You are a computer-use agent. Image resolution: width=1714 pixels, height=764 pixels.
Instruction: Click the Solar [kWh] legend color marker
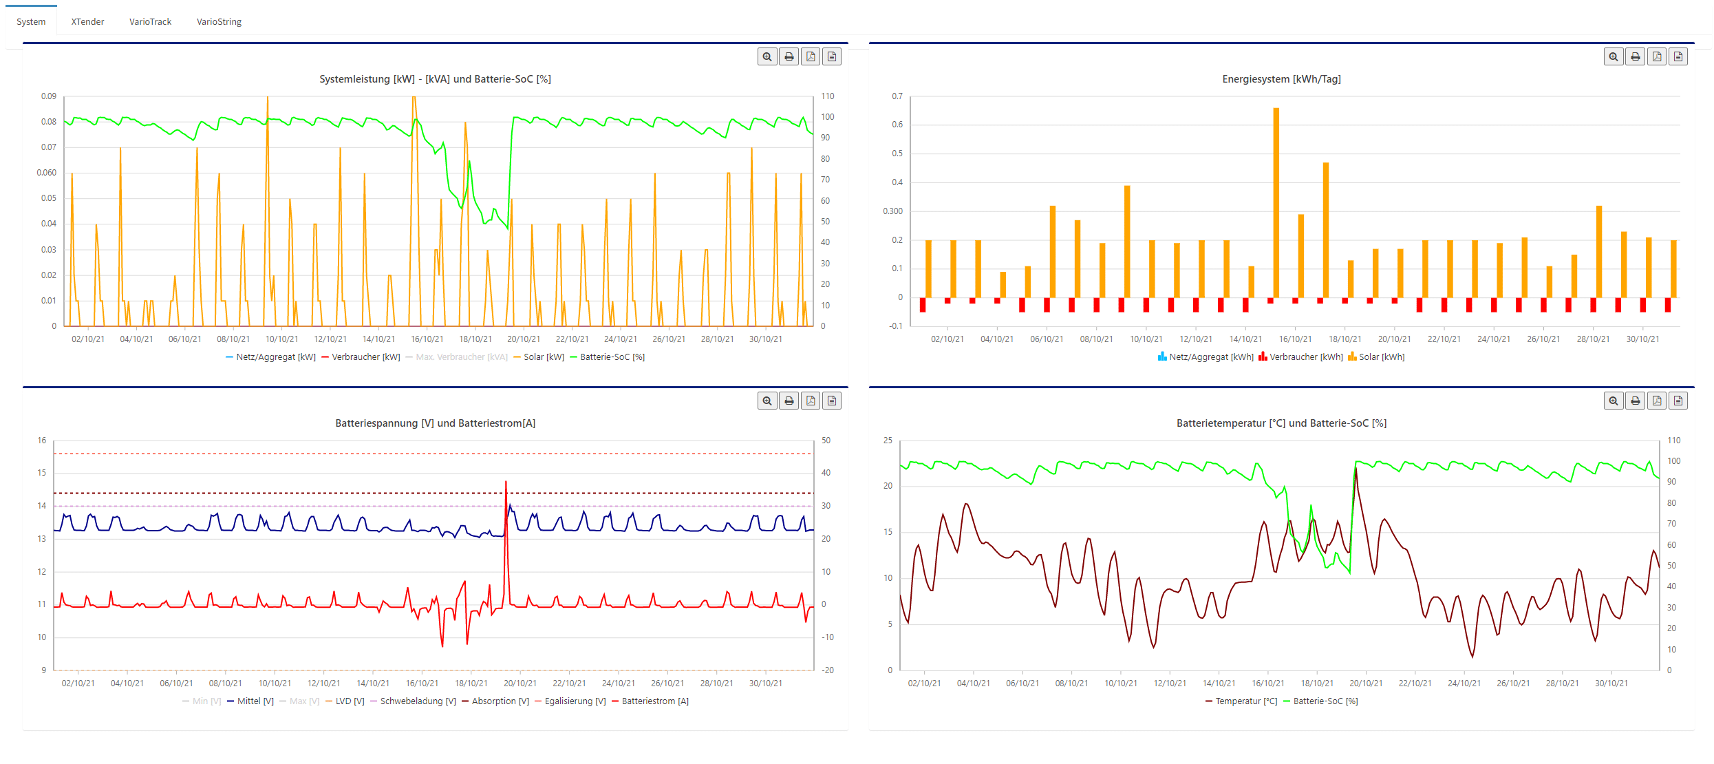click(x=1352, y=357)
